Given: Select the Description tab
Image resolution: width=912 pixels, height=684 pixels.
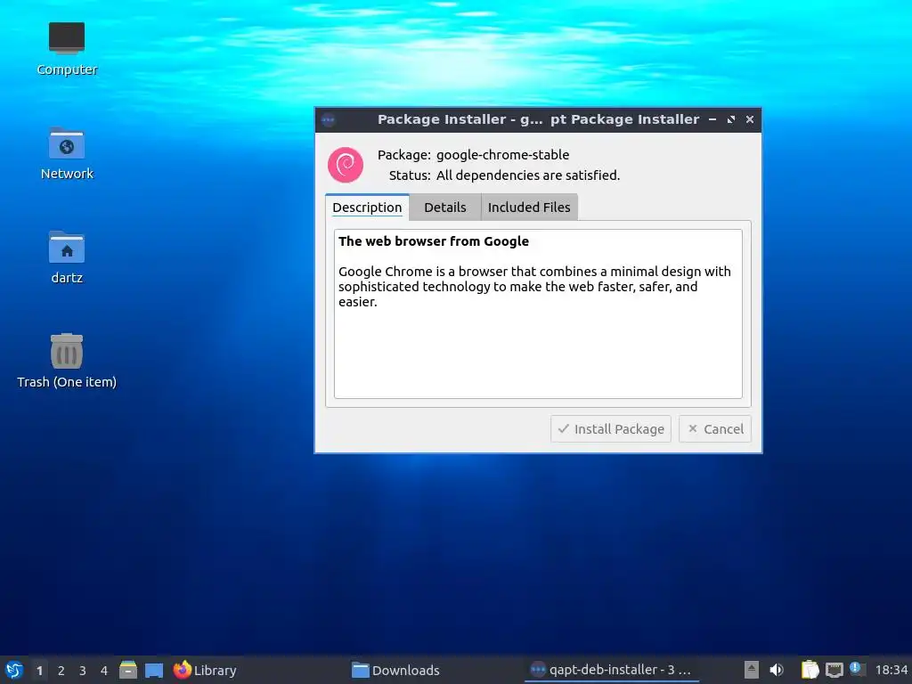Looking at the screenshot, I should 367,207.
